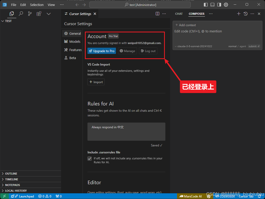Click the Log out button
Image resolution: width=265 pixels, height=199 pixels.
point(148,51)
